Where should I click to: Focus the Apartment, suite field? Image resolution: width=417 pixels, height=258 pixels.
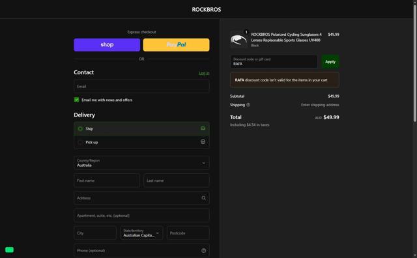click(141, 216)
